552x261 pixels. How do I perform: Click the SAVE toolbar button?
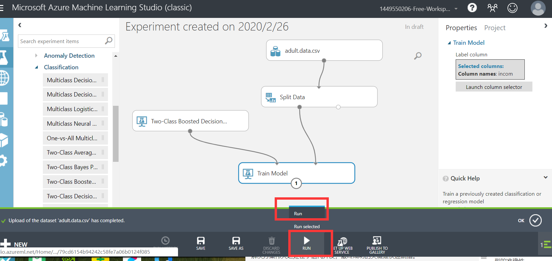201,243
